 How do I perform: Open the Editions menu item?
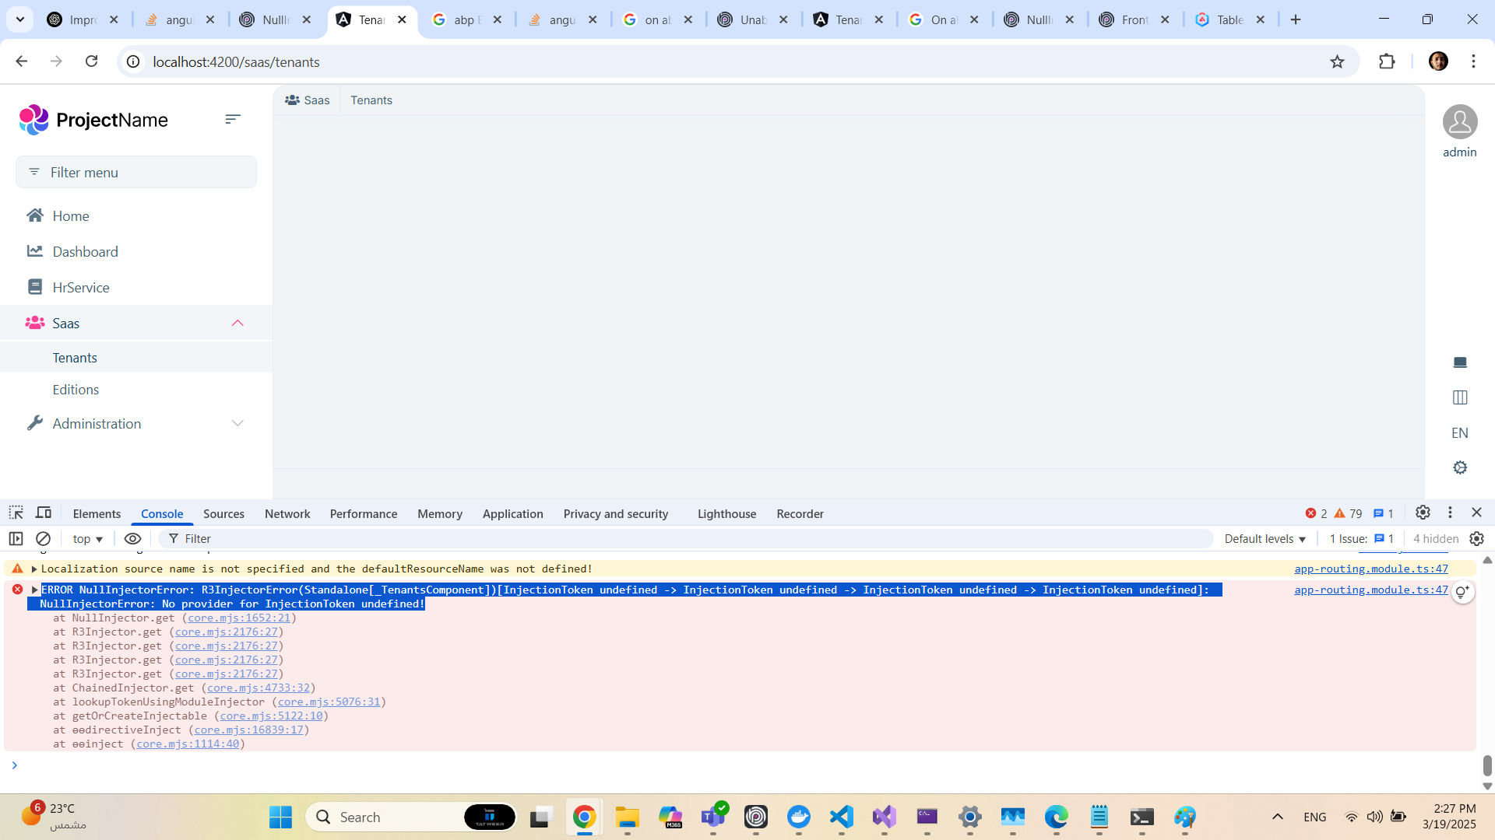76,389
